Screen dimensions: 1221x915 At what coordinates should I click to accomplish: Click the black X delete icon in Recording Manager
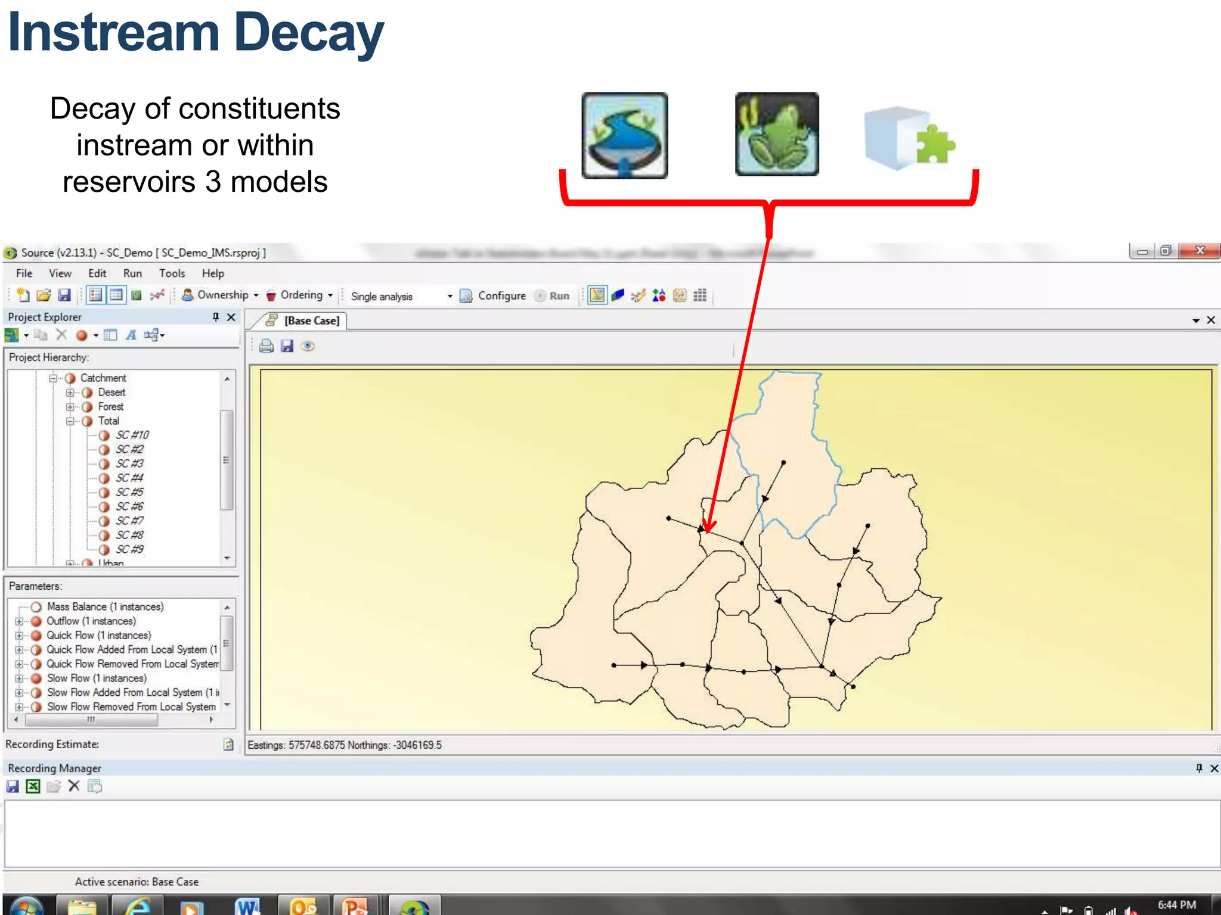coord(74,786)
